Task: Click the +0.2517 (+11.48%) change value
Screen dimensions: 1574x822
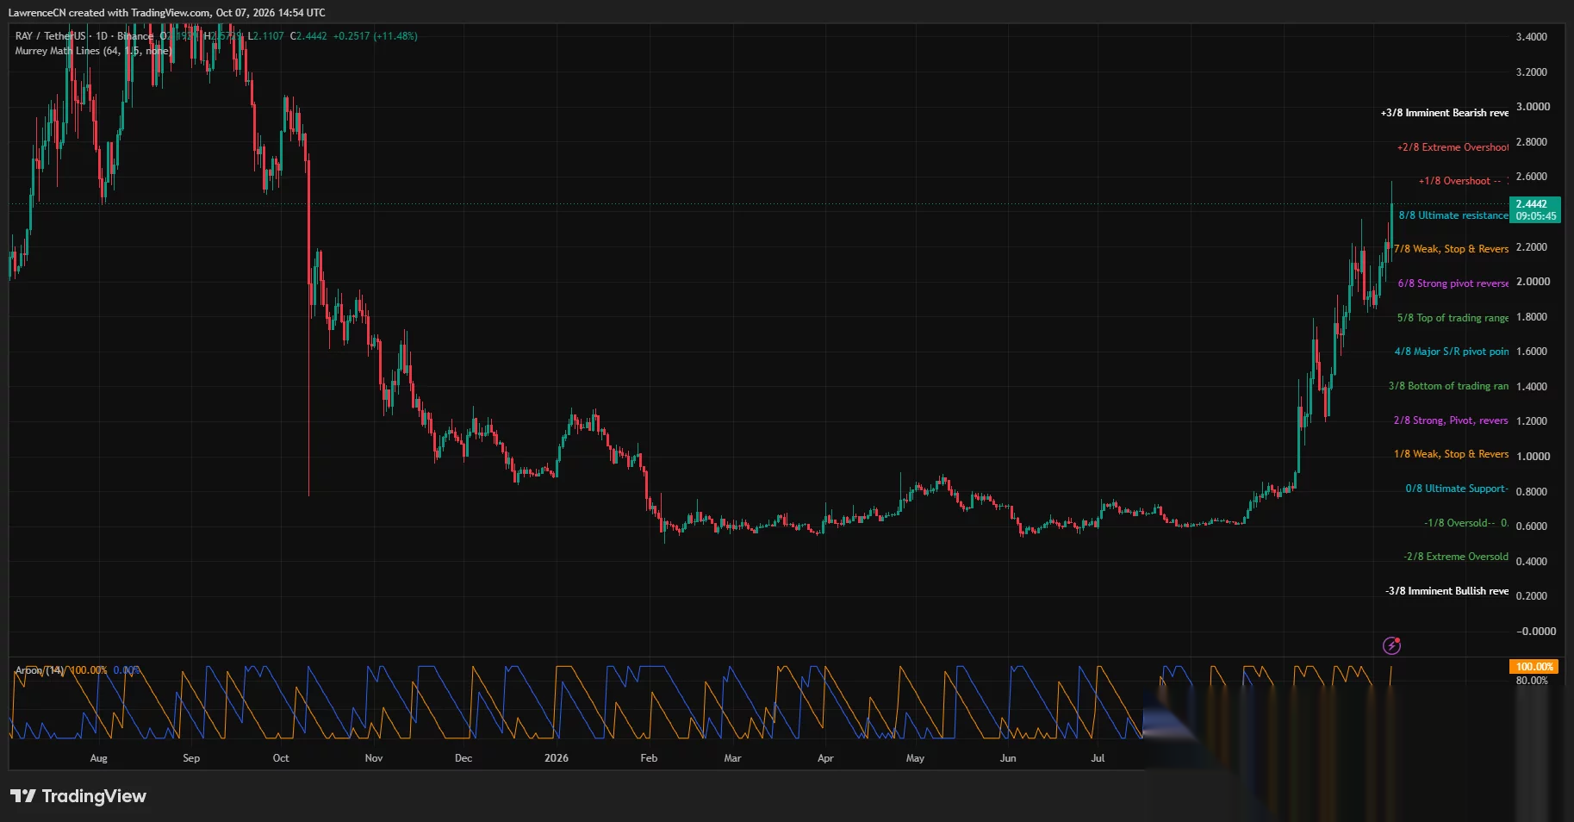Action: pyautogui.click(x=376, y=36)
